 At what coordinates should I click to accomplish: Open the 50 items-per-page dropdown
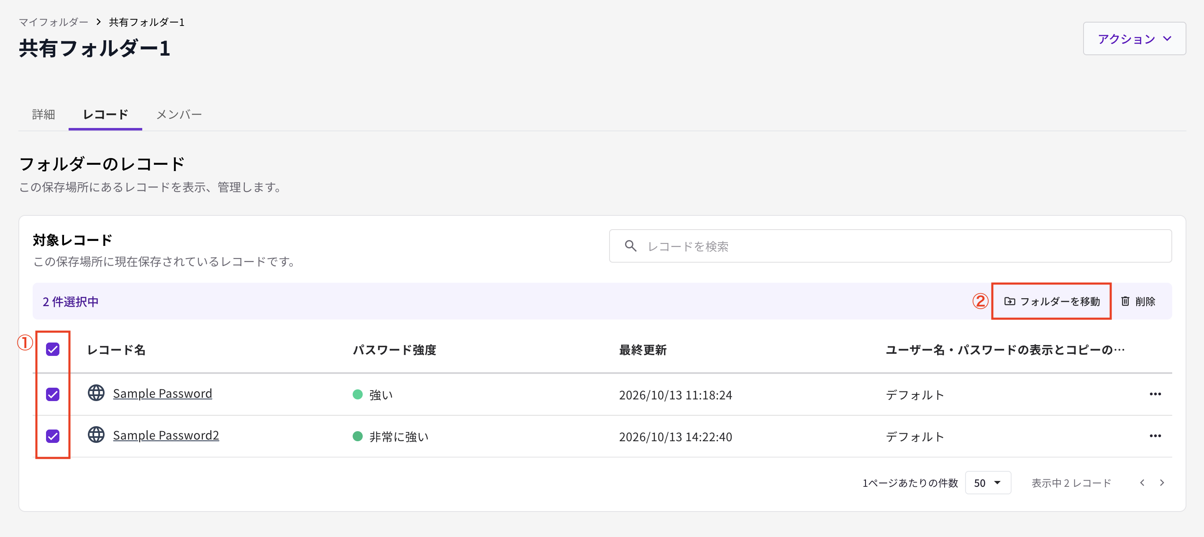click(988, 483)
